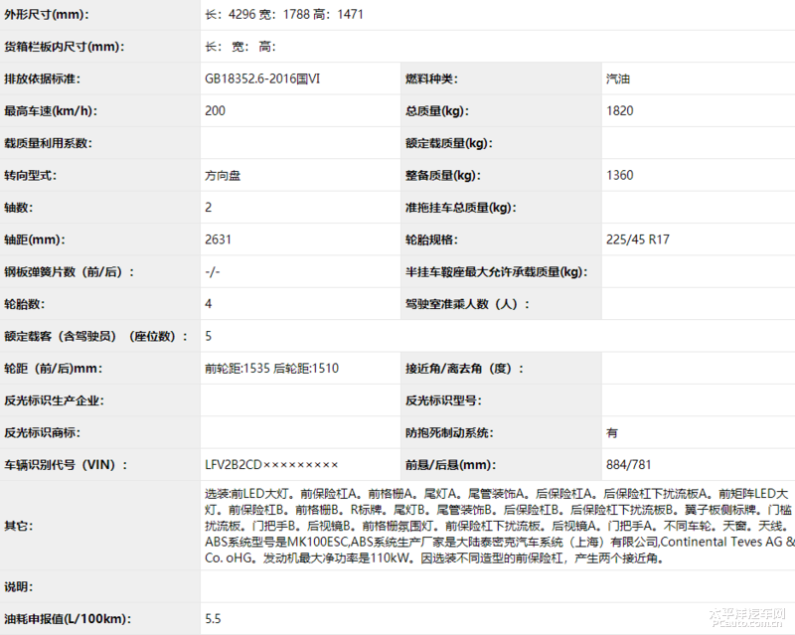795x635 pixels.
Task: Select the track width value 前轮距:1535 后轮距:1510
Action: tap(271, 369)
